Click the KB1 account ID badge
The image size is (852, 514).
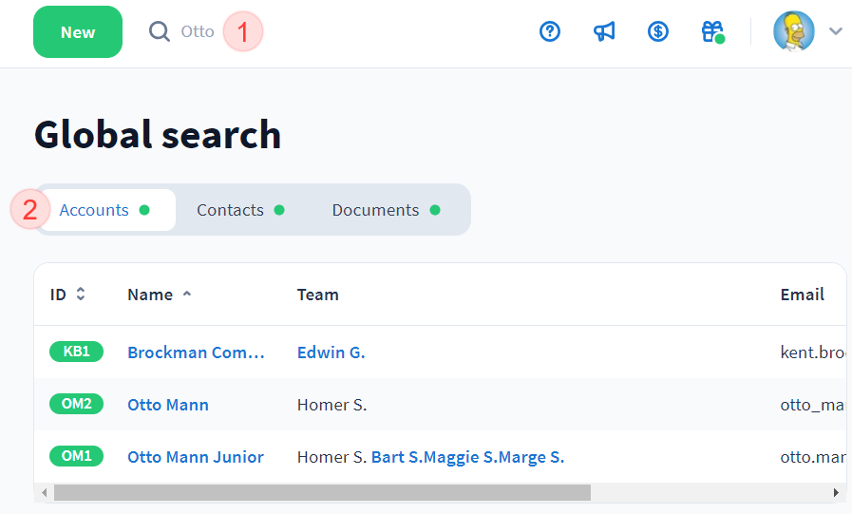coord(76,352)
